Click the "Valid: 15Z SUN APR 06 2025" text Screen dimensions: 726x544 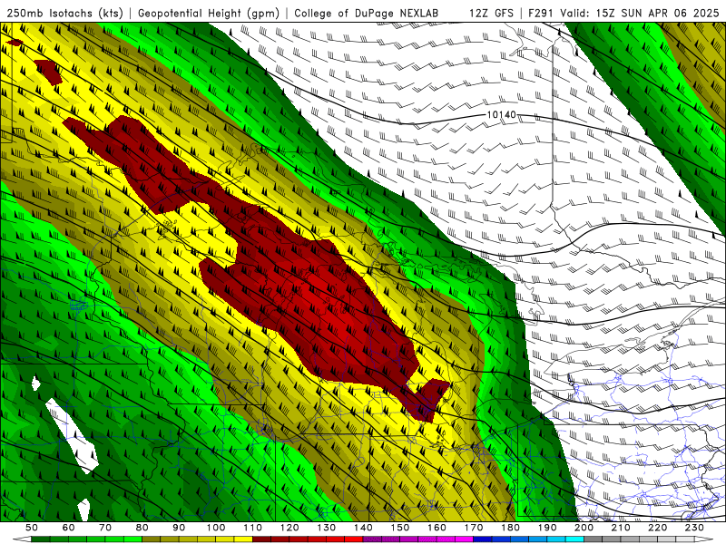640,14
